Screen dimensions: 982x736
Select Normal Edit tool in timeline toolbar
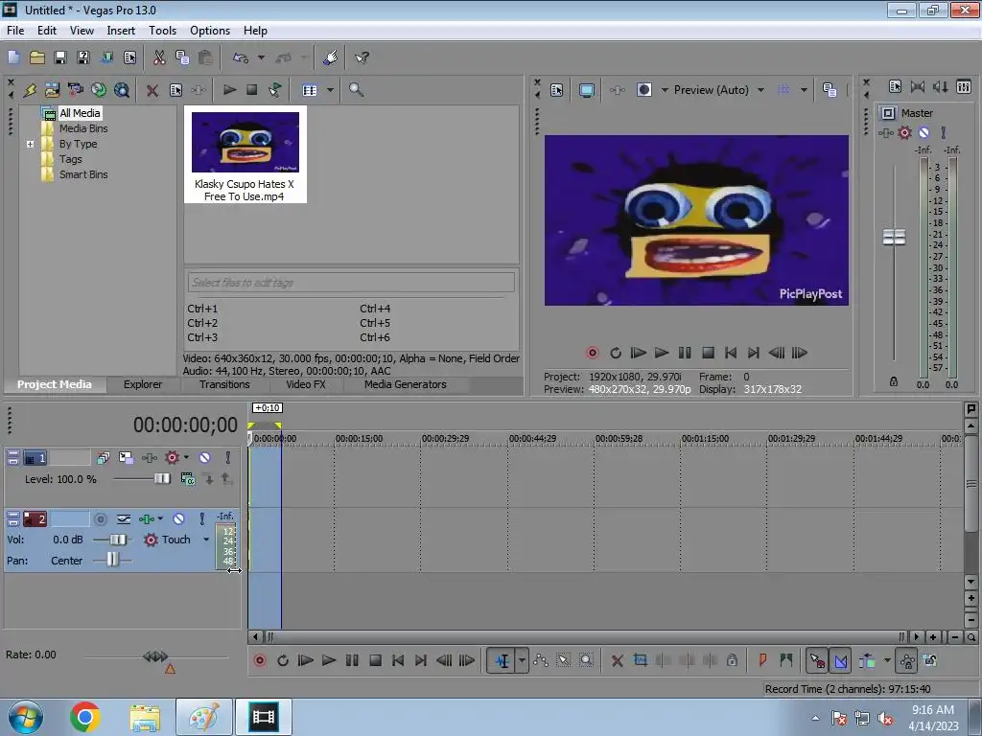[x=503, y=660]
